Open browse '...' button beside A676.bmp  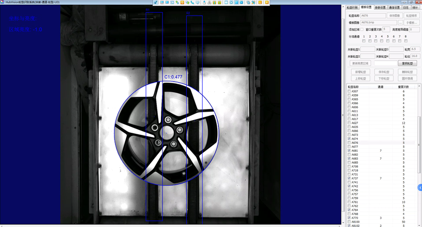point(400,23)
